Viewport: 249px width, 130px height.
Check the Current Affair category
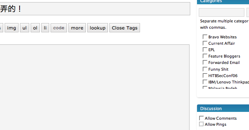coord(205,43)
